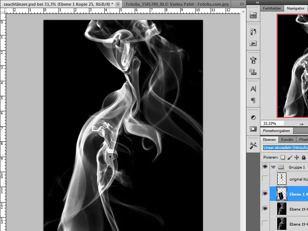Image resolution: width=308 pixels, height=231 pixels.
Task: Switch to the rauchtänzer.psd document tab
Action: [x=59, y=4]
